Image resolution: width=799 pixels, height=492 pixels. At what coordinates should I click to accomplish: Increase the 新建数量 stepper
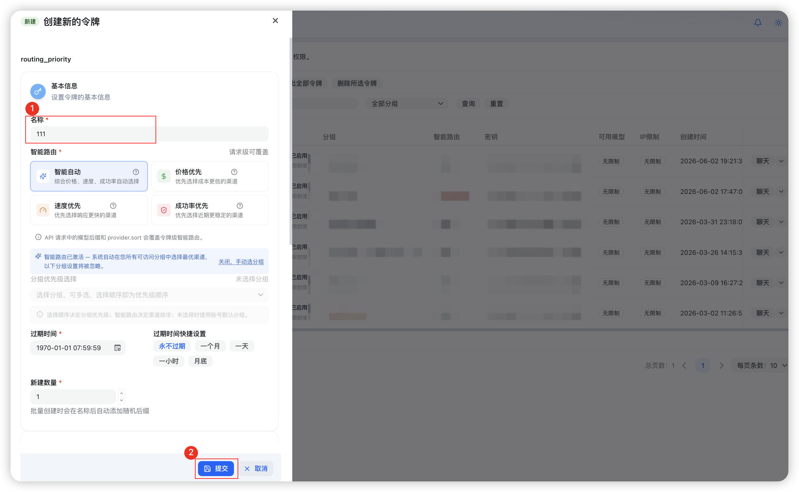(121, 393)
